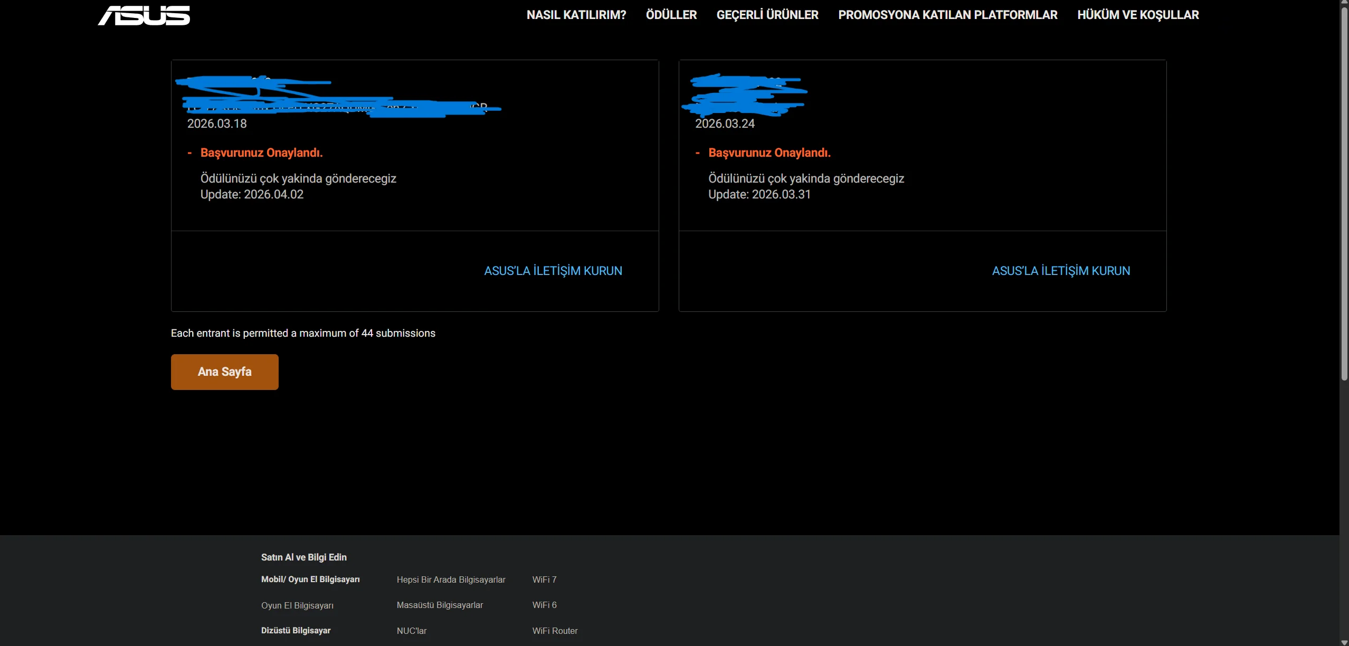
Task: Click the ASUS logo
Action: point(144,15)
